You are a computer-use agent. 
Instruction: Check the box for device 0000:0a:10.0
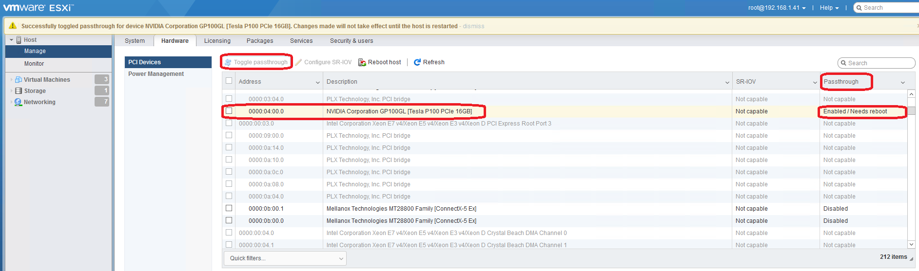(x=229, y=160)
